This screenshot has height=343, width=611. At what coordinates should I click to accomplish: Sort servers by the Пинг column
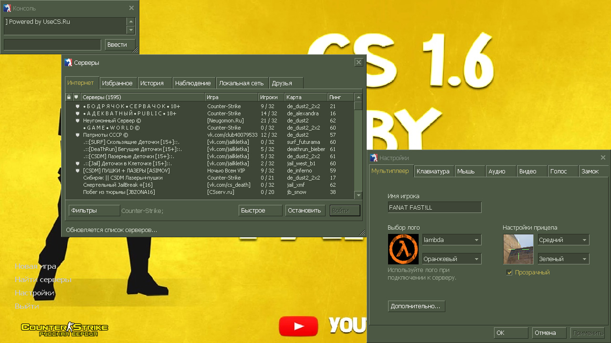(x=341, y=97)
